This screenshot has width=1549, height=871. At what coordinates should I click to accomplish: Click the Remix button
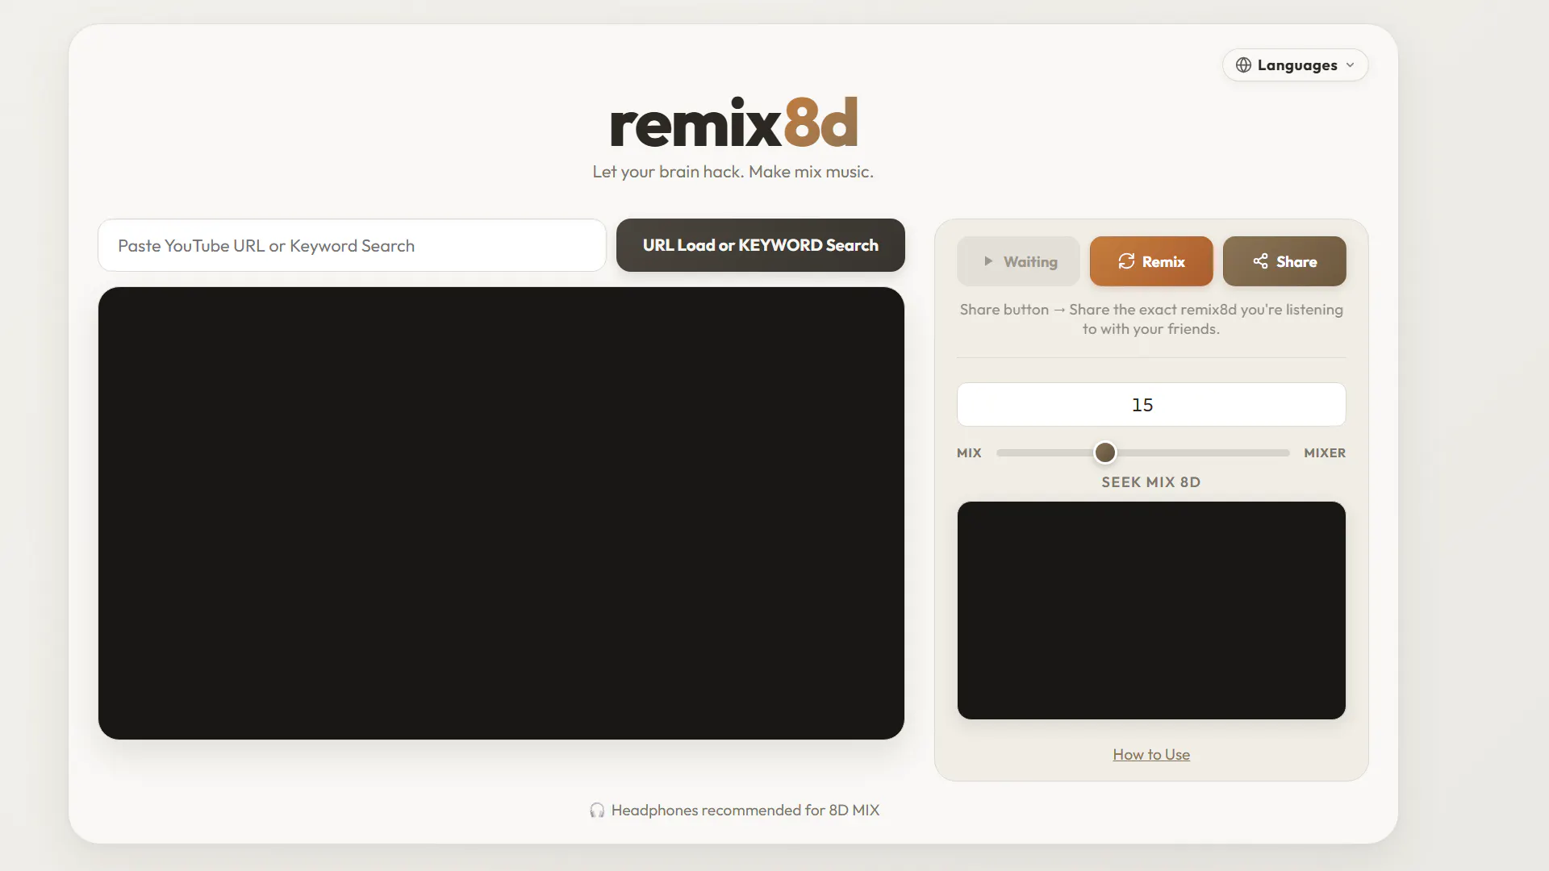1151,261
